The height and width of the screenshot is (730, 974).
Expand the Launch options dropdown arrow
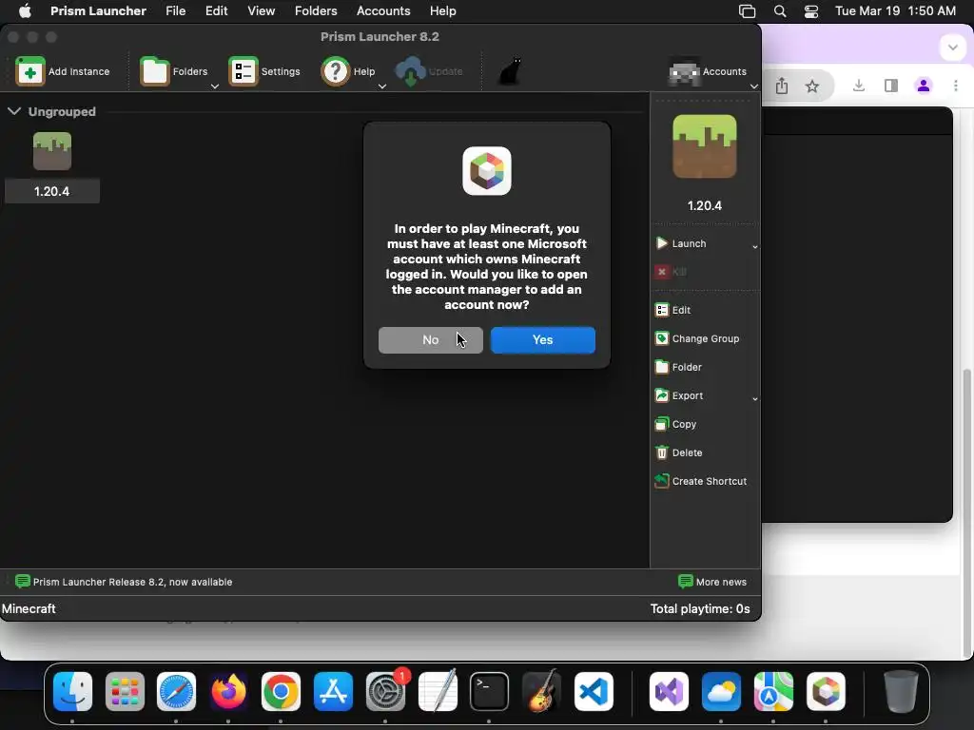click(x=754, y=246)
